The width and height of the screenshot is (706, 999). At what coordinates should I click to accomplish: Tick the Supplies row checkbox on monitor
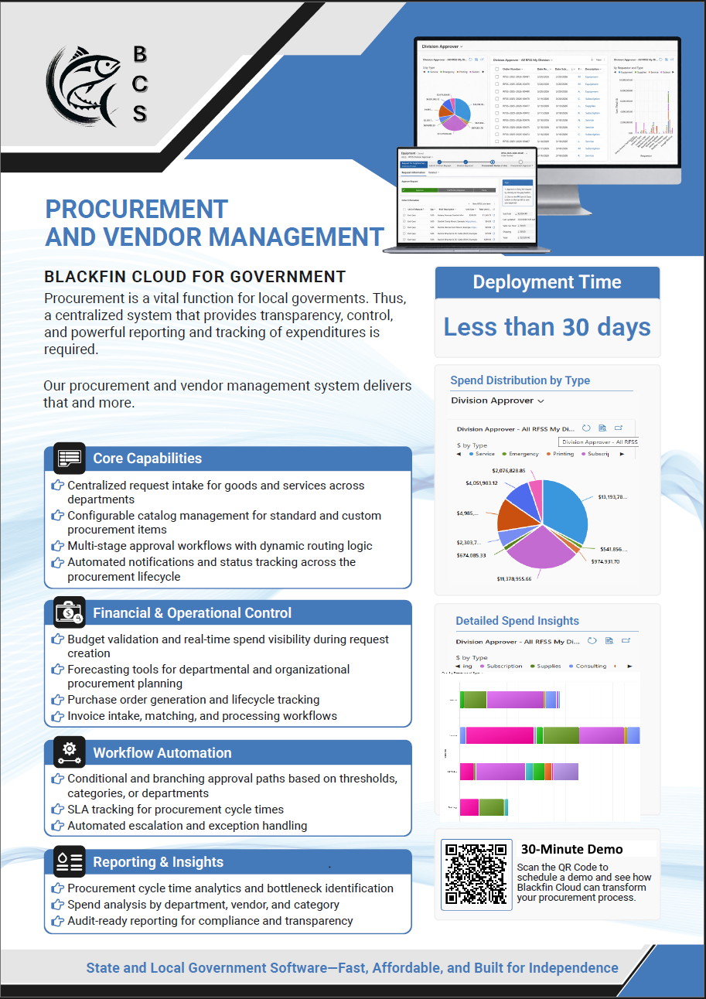tap(496, 106)
